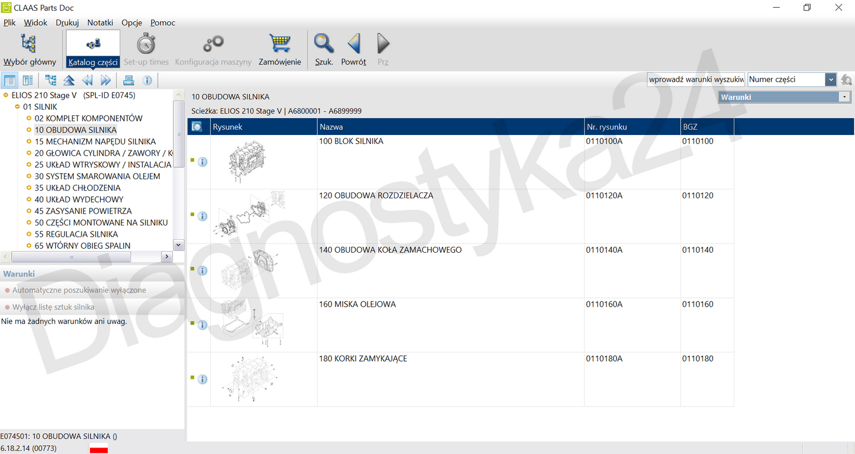Switch to the single-pane list view icon
This screenshot has width=855, height=454.
pyautogui.click(x=9, y=81)
